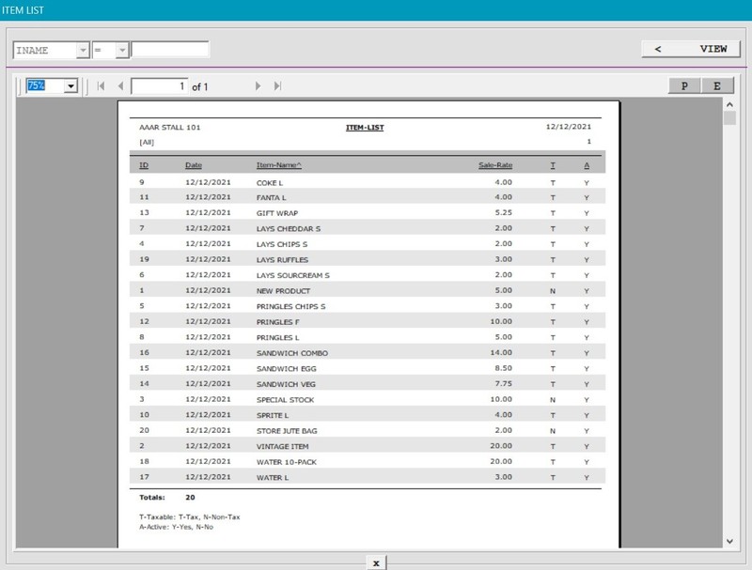Image resolution: width=752 pixels, height=570 pixels.
Task: Go to first page of report
Action: coord(101,86)
